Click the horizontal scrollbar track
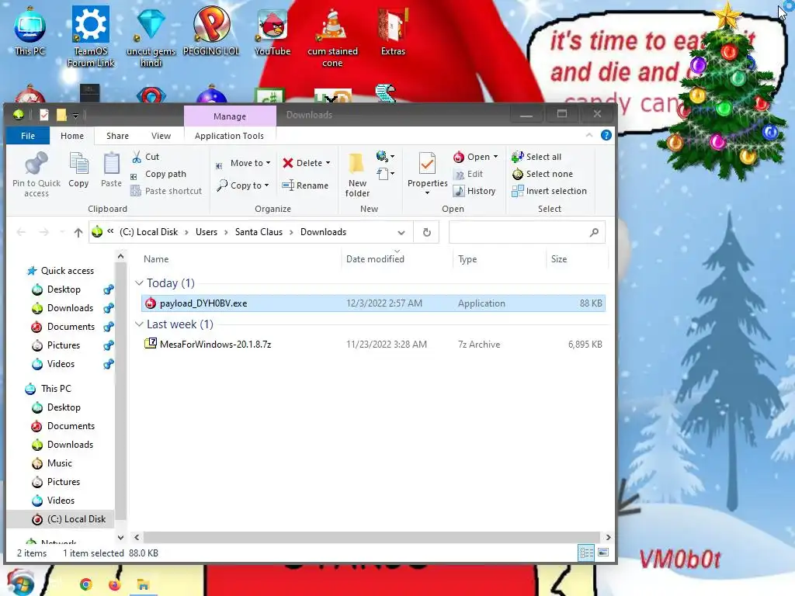The height and width of the screenshot is (596, 795). [371, 537]
